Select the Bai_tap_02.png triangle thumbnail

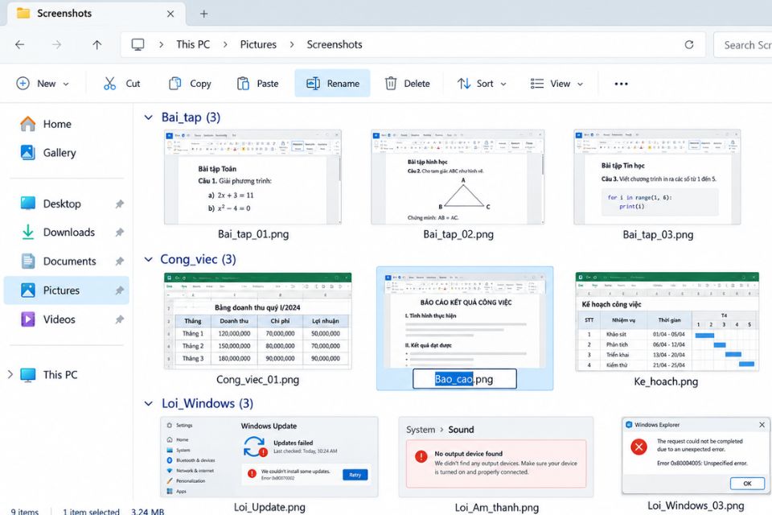click(x=458, y=177)
